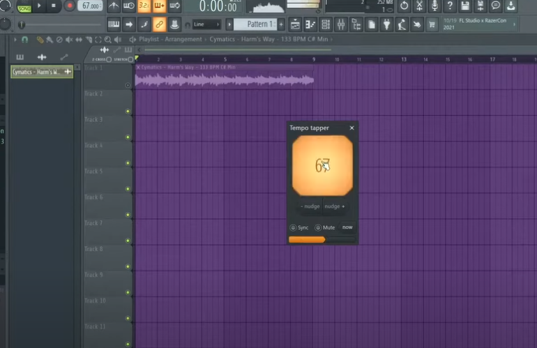537x348 pixels.
Task: Open undo history icon
Action: click(x=404, y=6)
